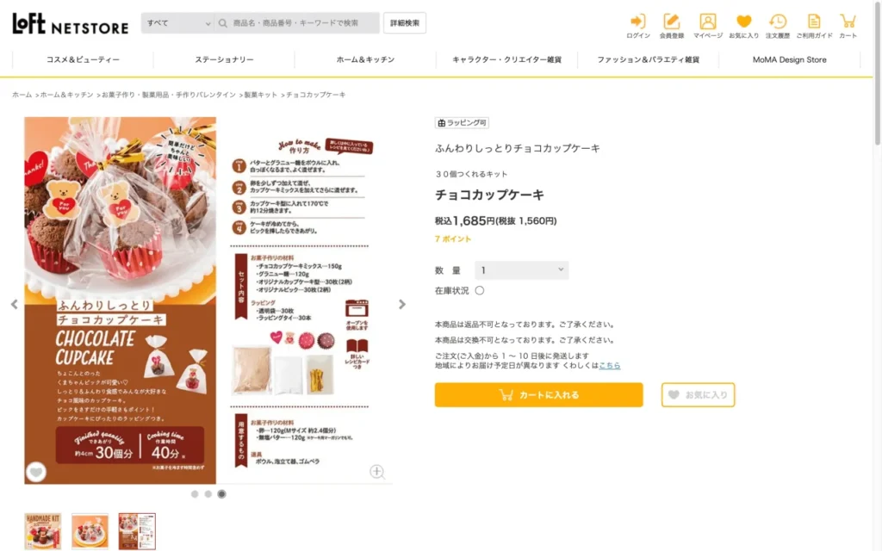Open the カート cart icon

[848, 26]
